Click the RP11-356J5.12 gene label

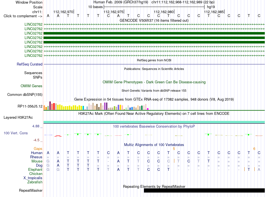(30, 106)
